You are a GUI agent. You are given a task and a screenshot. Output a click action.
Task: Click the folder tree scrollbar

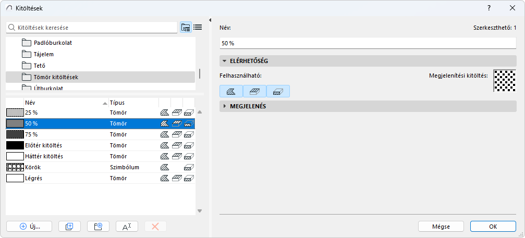(x=200, y=73)
